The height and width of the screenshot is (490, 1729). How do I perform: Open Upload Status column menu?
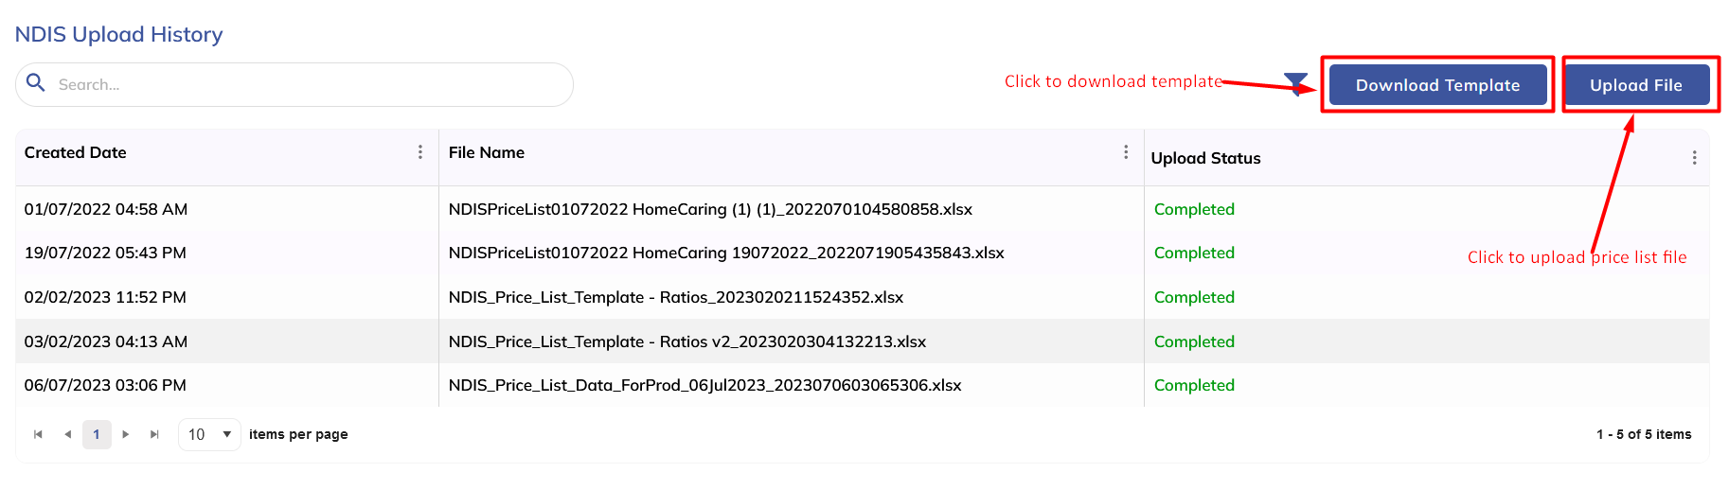tap(1694, 158)
